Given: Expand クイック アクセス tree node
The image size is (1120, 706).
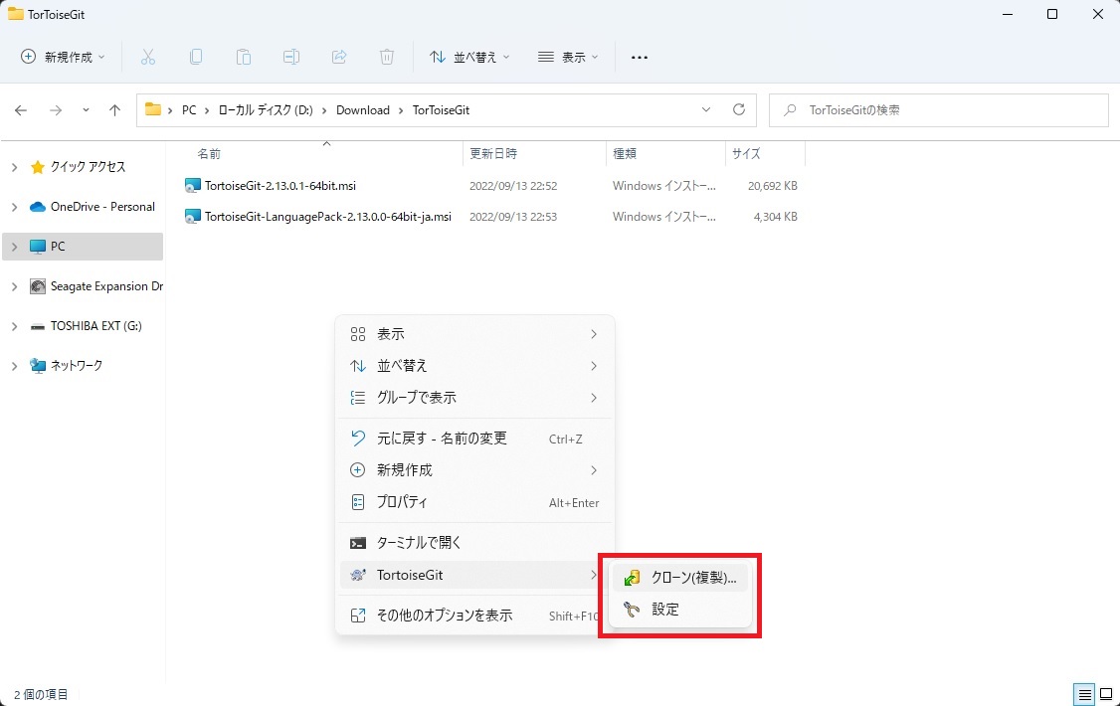Looking at the screenshot, I should tap(14, 167).
